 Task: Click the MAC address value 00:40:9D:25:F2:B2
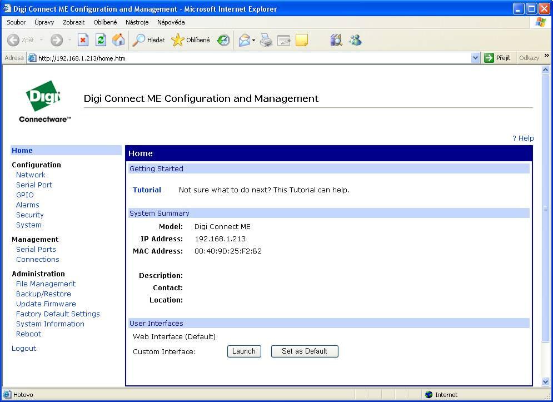(228, 251)
